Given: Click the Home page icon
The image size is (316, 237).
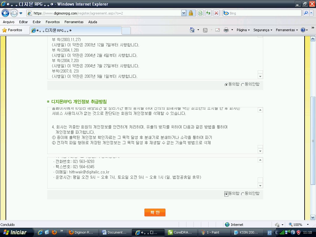Looking at the screenshot, I should pyautogui.click(x=192, y=30).
